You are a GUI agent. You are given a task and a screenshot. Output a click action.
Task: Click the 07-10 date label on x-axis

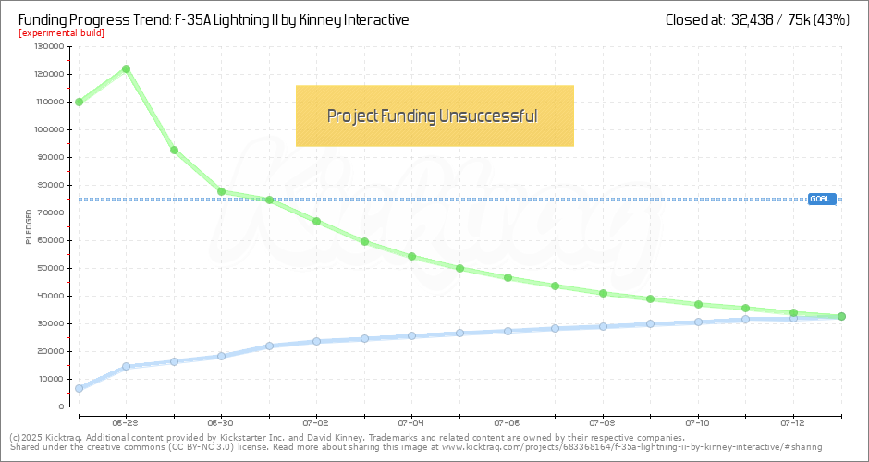click(698, 419)
